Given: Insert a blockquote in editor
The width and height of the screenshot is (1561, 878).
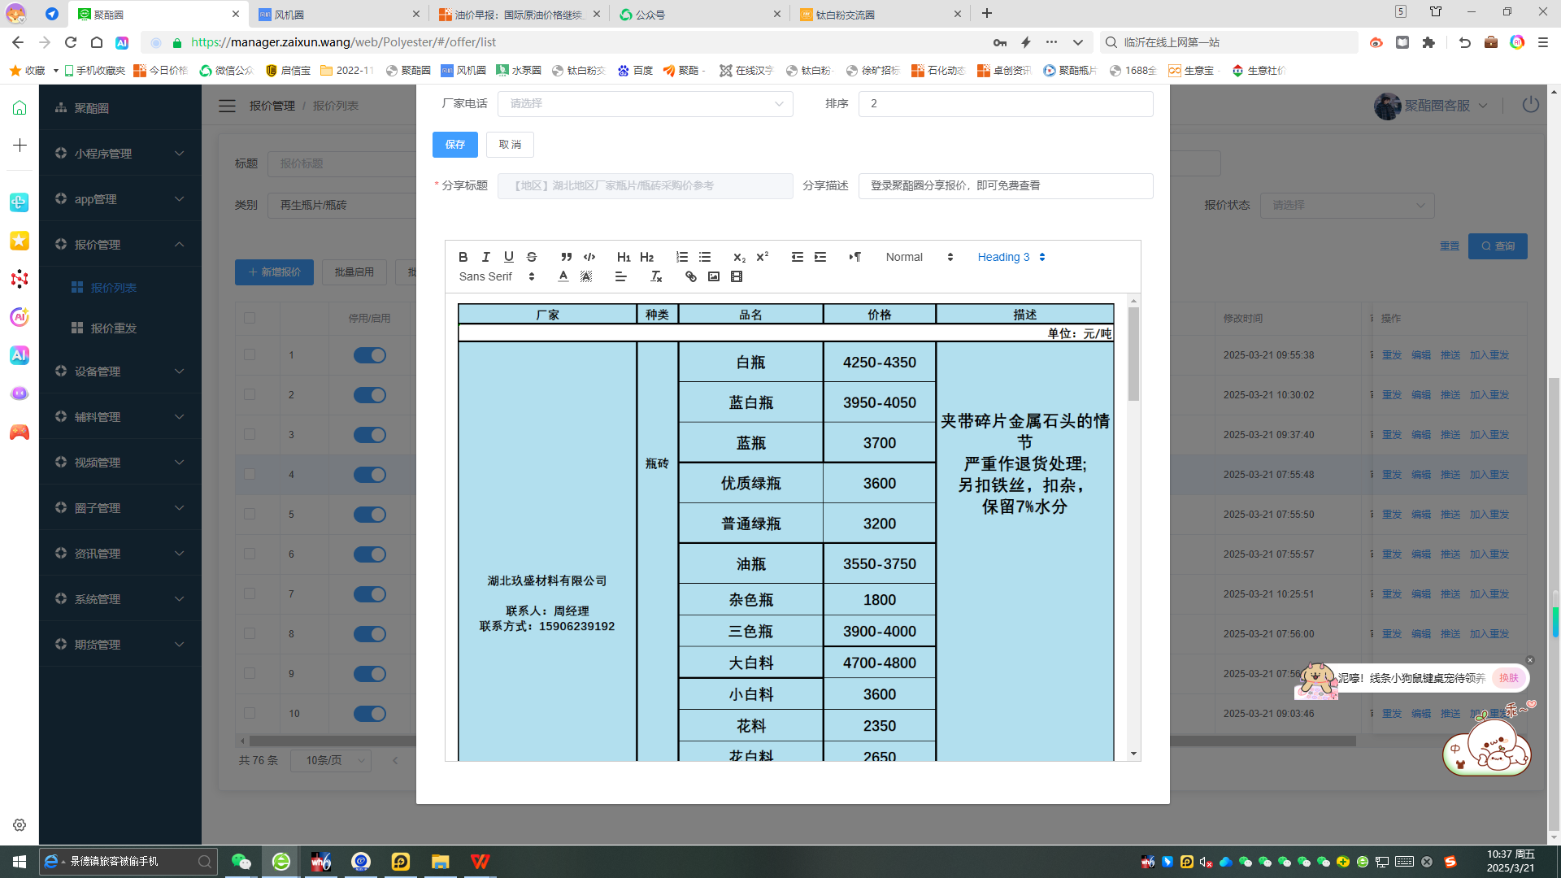Looking at the screenshot, I should coord(567,257).
